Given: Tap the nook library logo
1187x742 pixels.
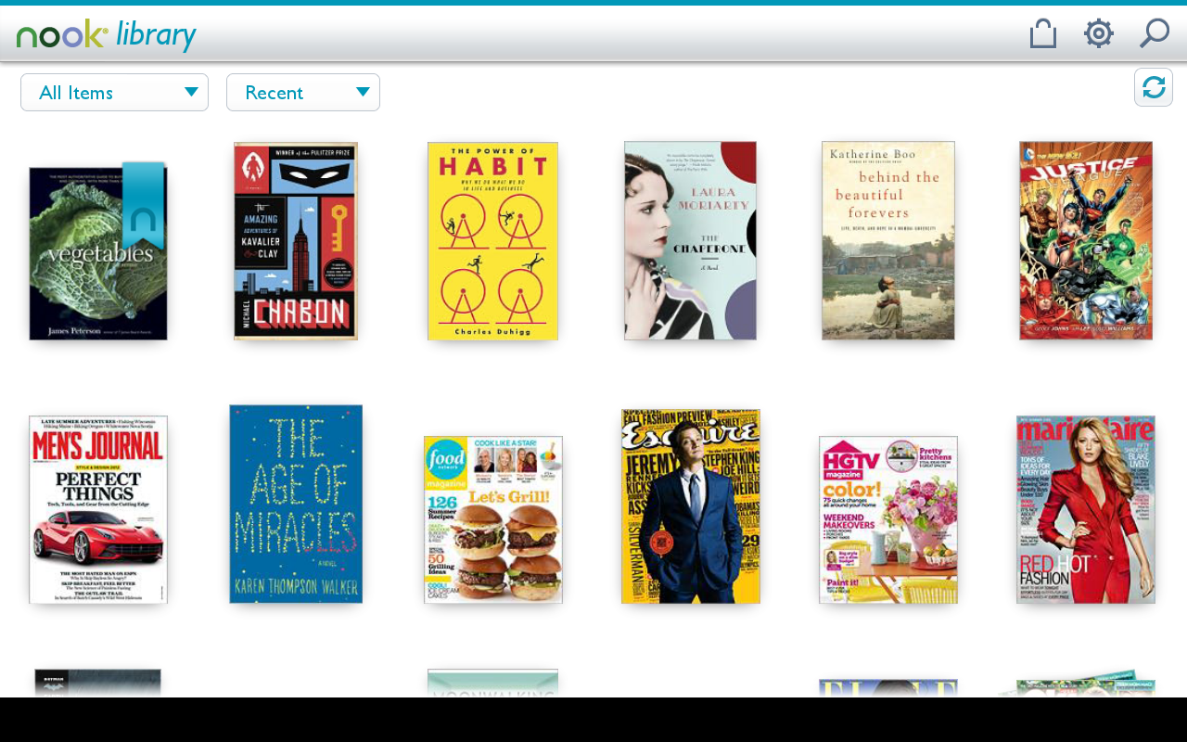Looking at the screenshot, I should [x=107, y=35].
